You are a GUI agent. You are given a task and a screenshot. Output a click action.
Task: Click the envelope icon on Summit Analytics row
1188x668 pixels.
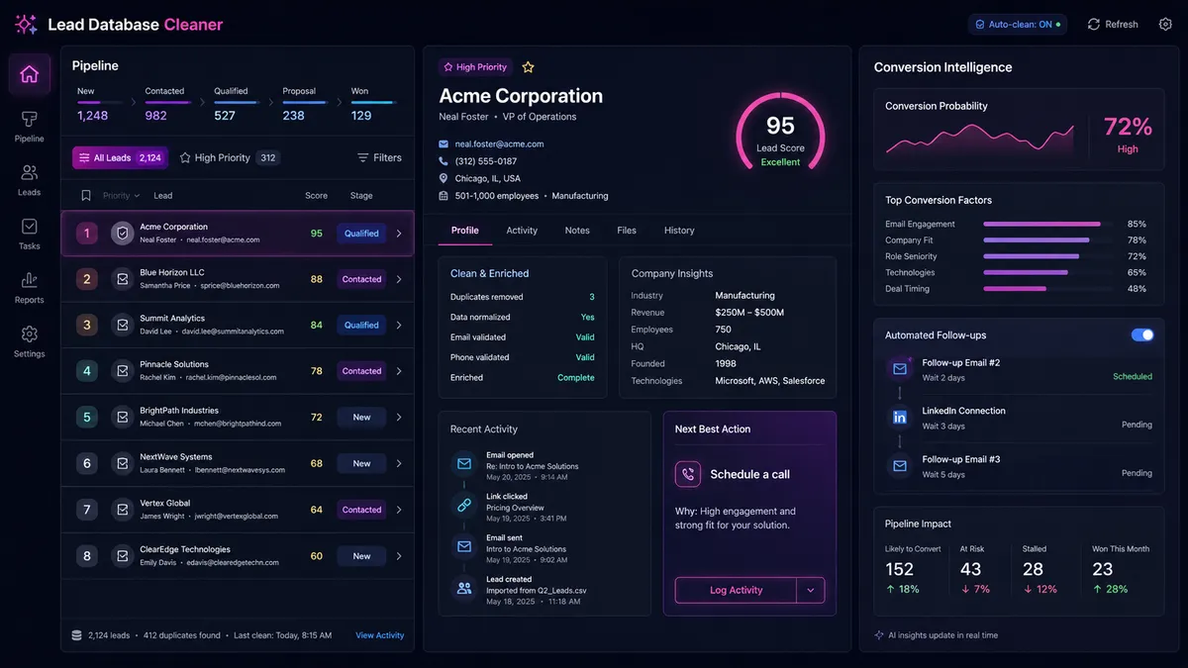tap(122, 325)
